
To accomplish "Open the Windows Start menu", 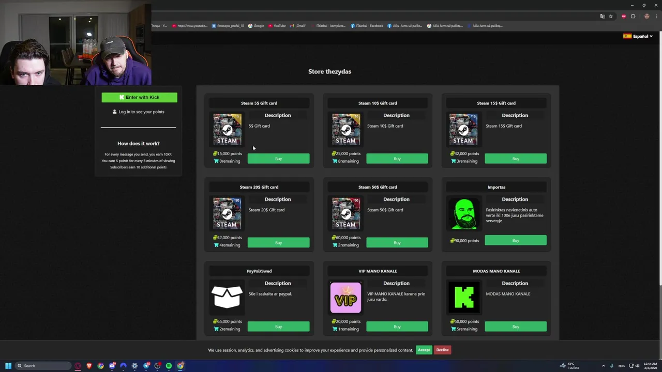I will point(8,366).
